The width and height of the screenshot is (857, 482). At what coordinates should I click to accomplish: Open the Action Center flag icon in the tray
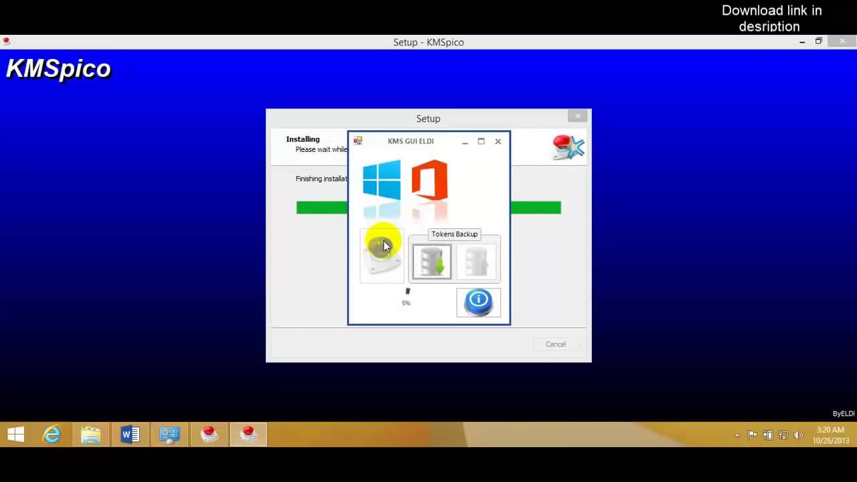click(x=753, y=435)
